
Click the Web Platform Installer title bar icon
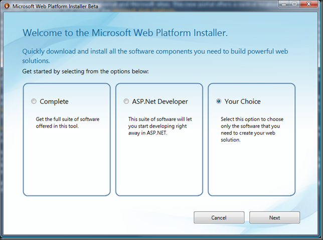(x=7, y=6)
